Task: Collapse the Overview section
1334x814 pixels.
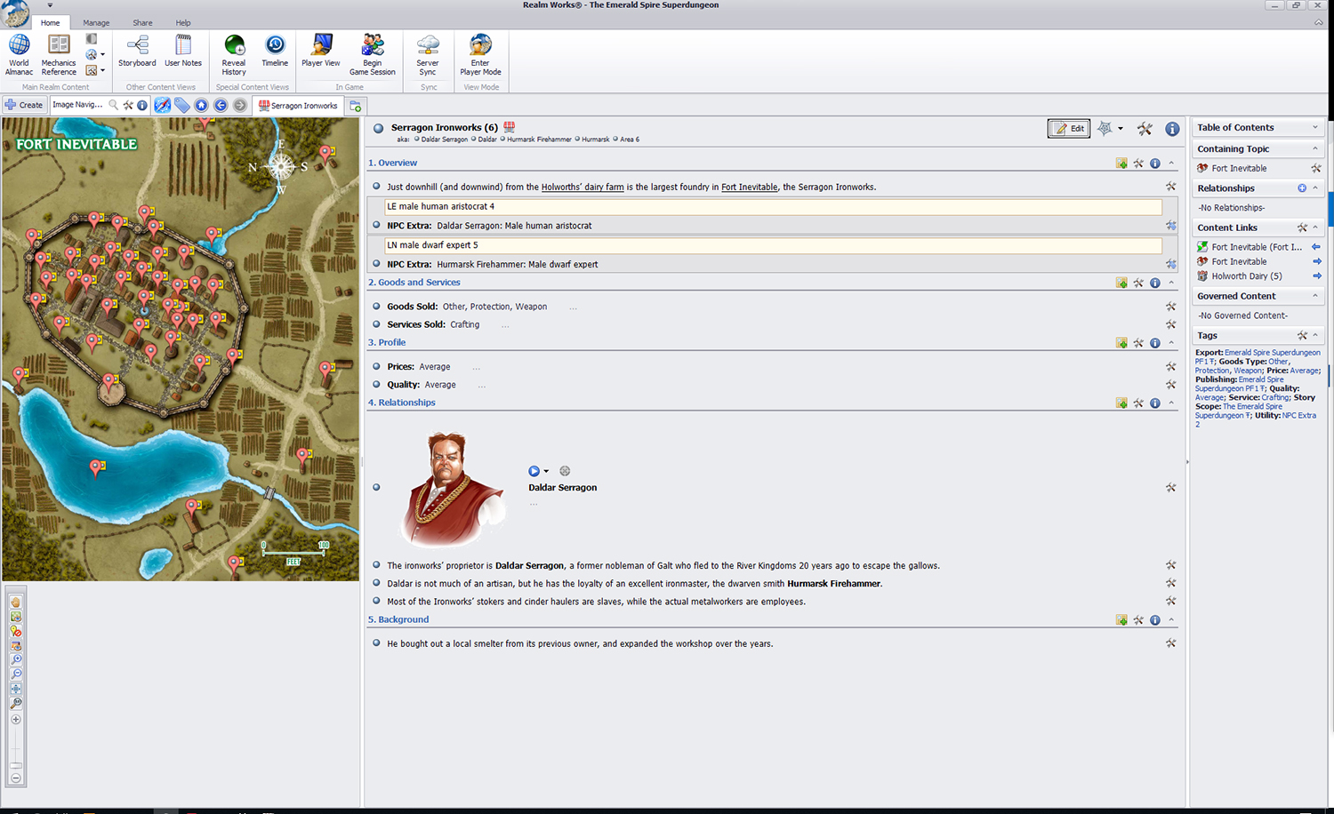Action: 1171,164
